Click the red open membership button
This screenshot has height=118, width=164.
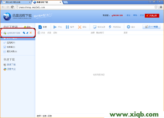152,16
